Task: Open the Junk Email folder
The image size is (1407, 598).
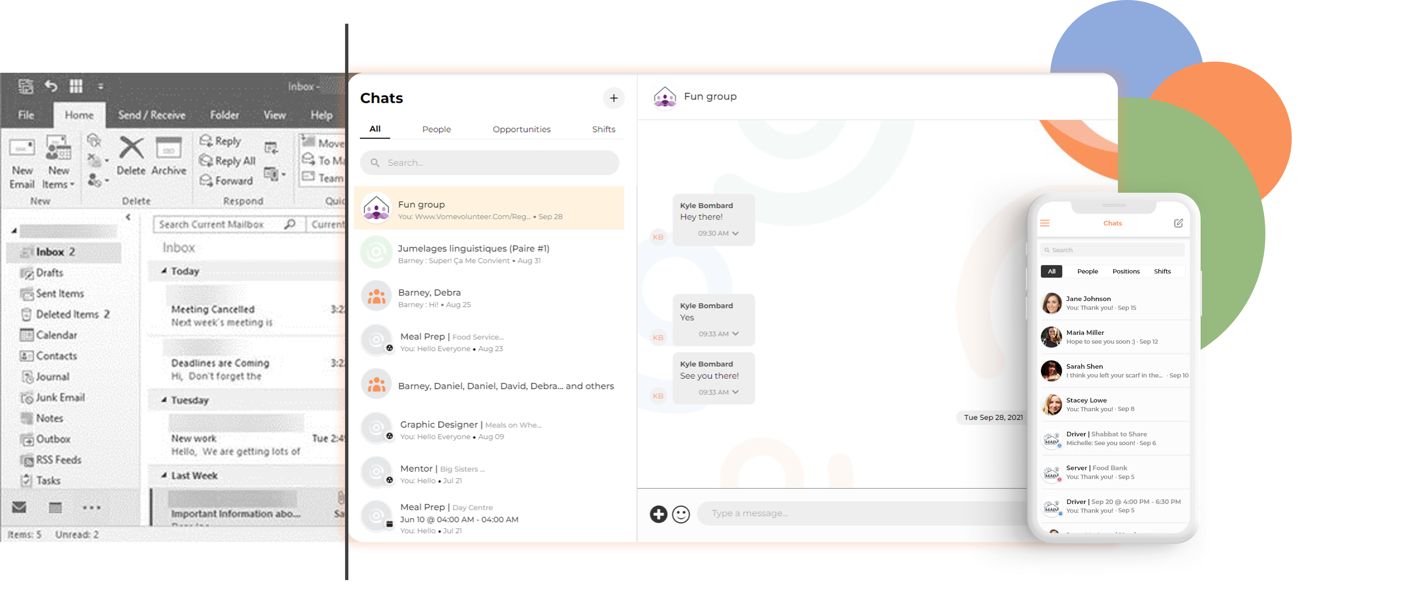Action: click(60, 397)
